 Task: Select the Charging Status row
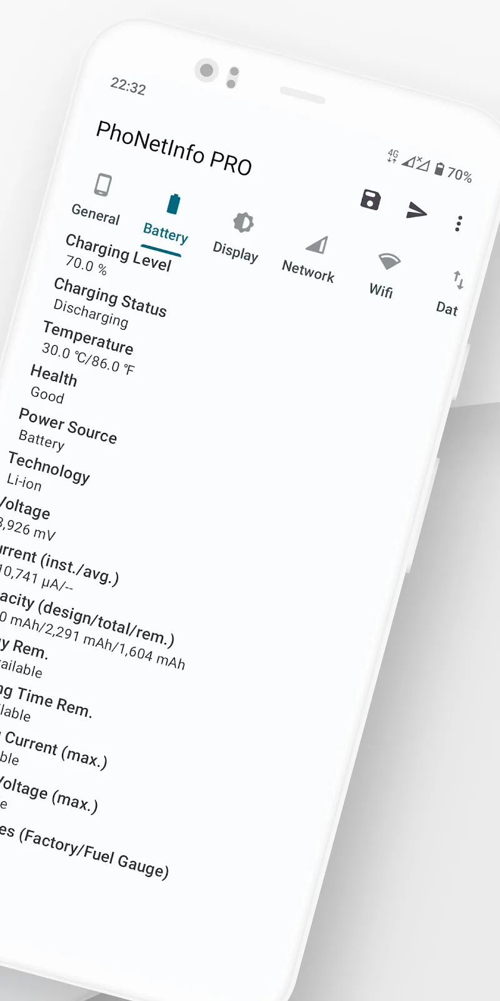point(109,299)
